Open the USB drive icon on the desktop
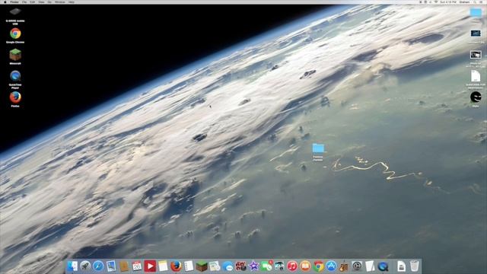487x274 pixels. tap(15, 12)
